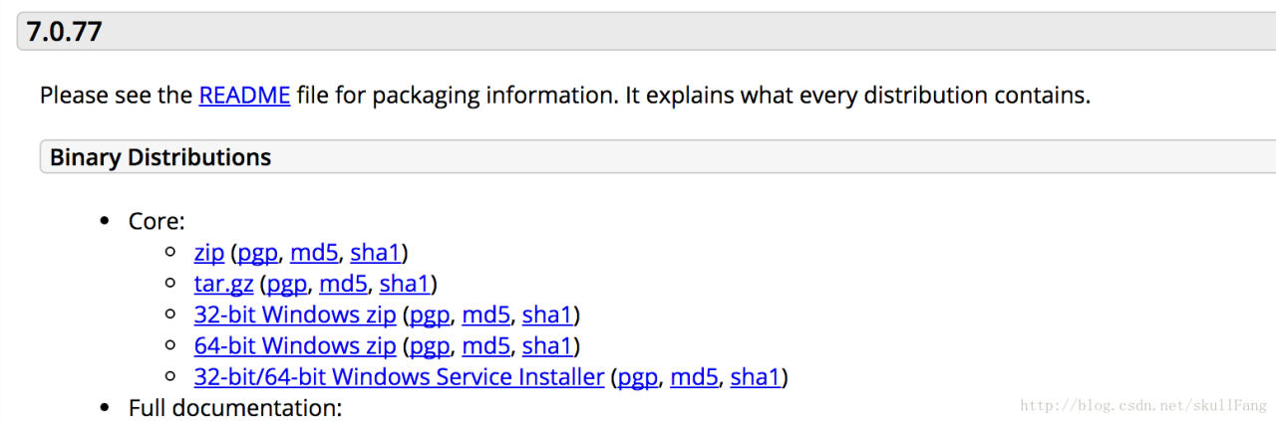1276x421 pixels.
Task: Download the Core tar.gz distribution
Action: (223, 284)
